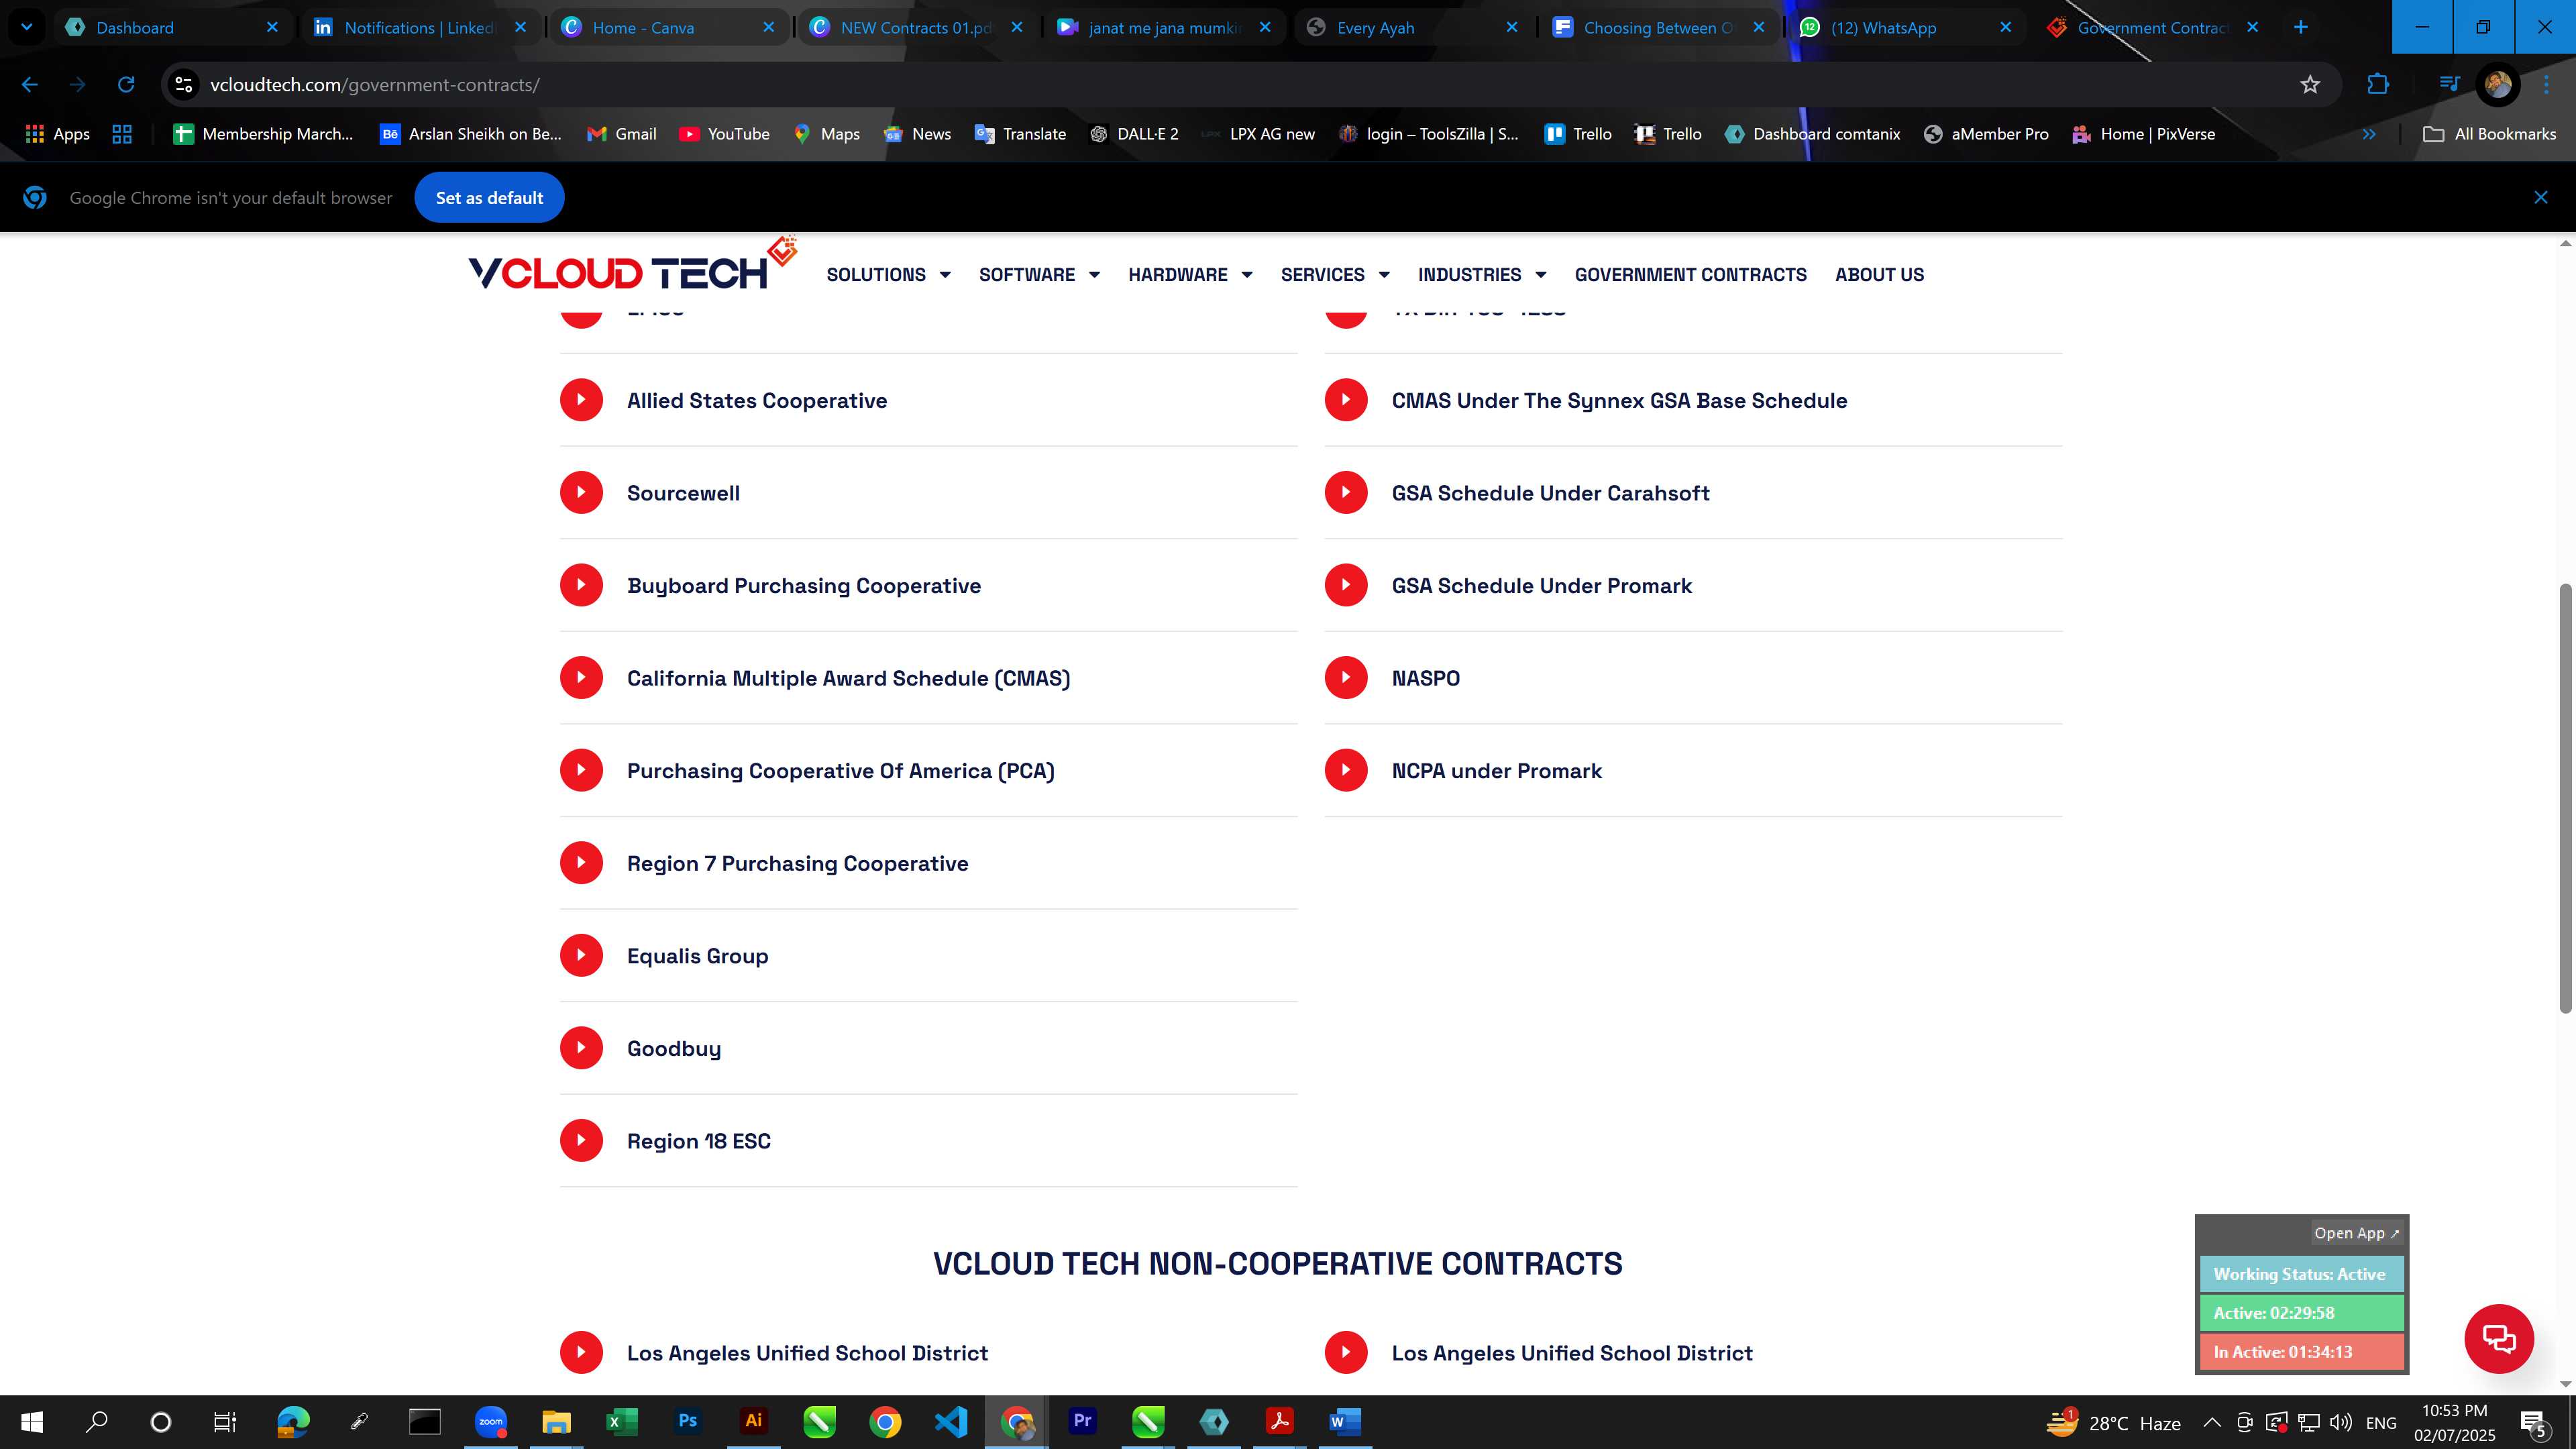Viewport: 2576px width, 1449px height.
Task: Show more bookmarks with the double chevron
Action: point(2368,134)
